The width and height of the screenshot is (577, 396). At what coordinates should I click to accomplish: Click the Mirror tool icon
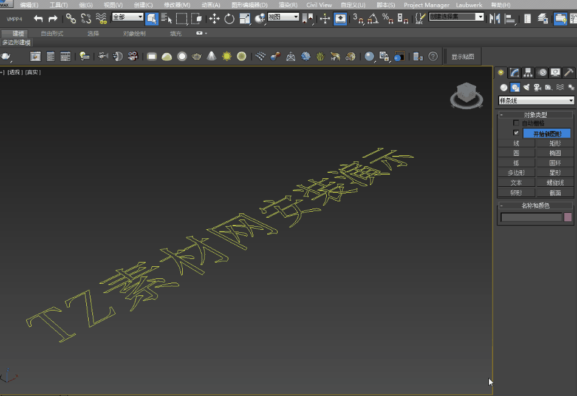[x=495, y=19]
